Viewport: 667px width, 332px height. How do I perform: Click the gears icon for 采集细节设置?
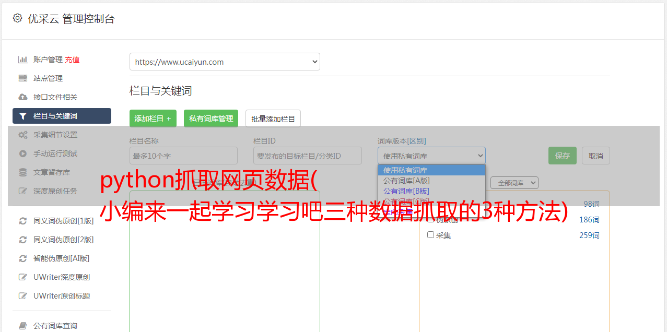click(x=23, y=135)
